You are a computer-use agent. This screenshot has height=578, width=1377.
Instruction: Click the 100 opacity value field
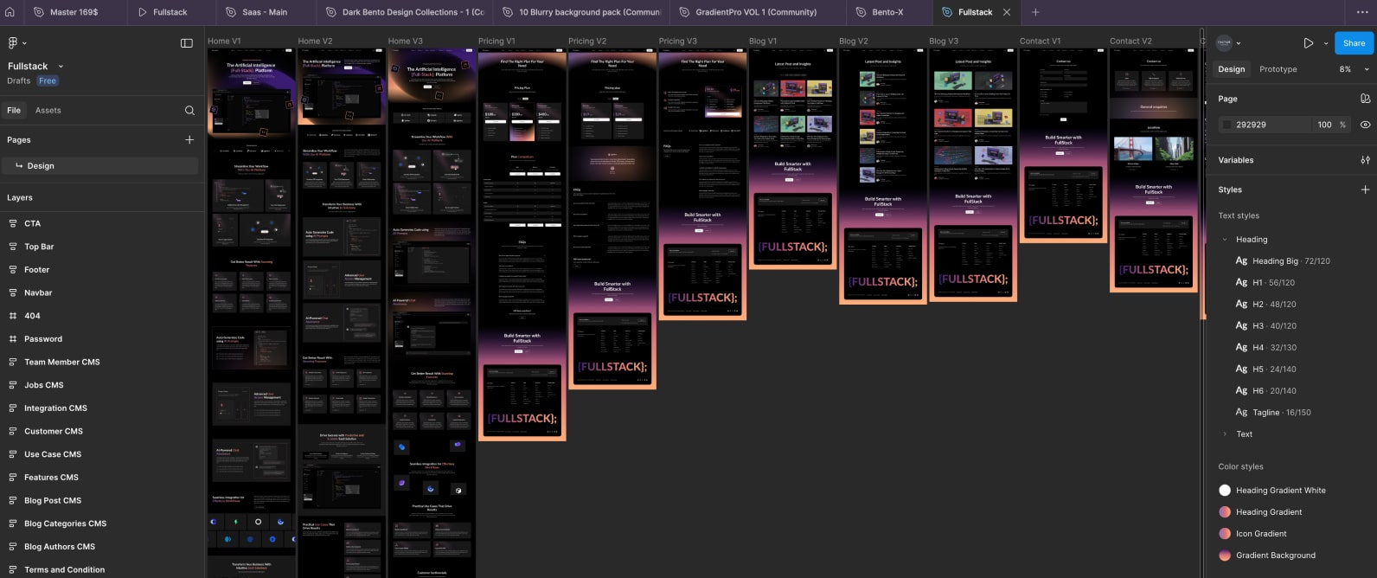[1325, 125]
